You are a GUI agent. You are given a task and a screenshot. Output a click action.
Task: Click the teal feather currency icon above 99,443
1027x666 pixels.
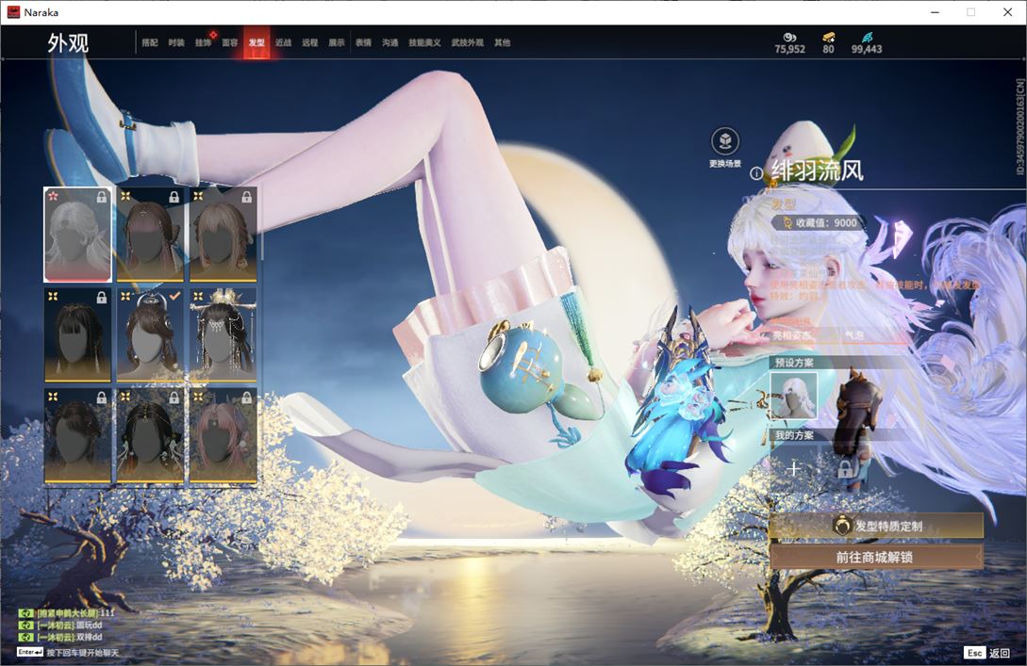(x=867, y=38)
